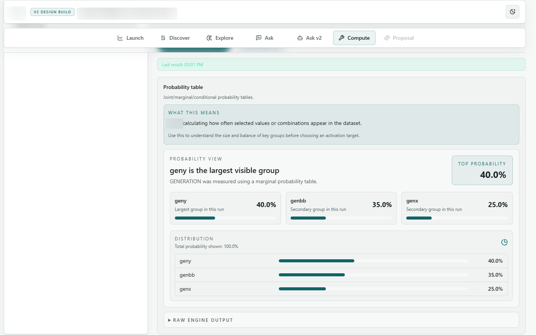
Task: Click the genbb row in the distribution list
Action: tap(341, 275)
